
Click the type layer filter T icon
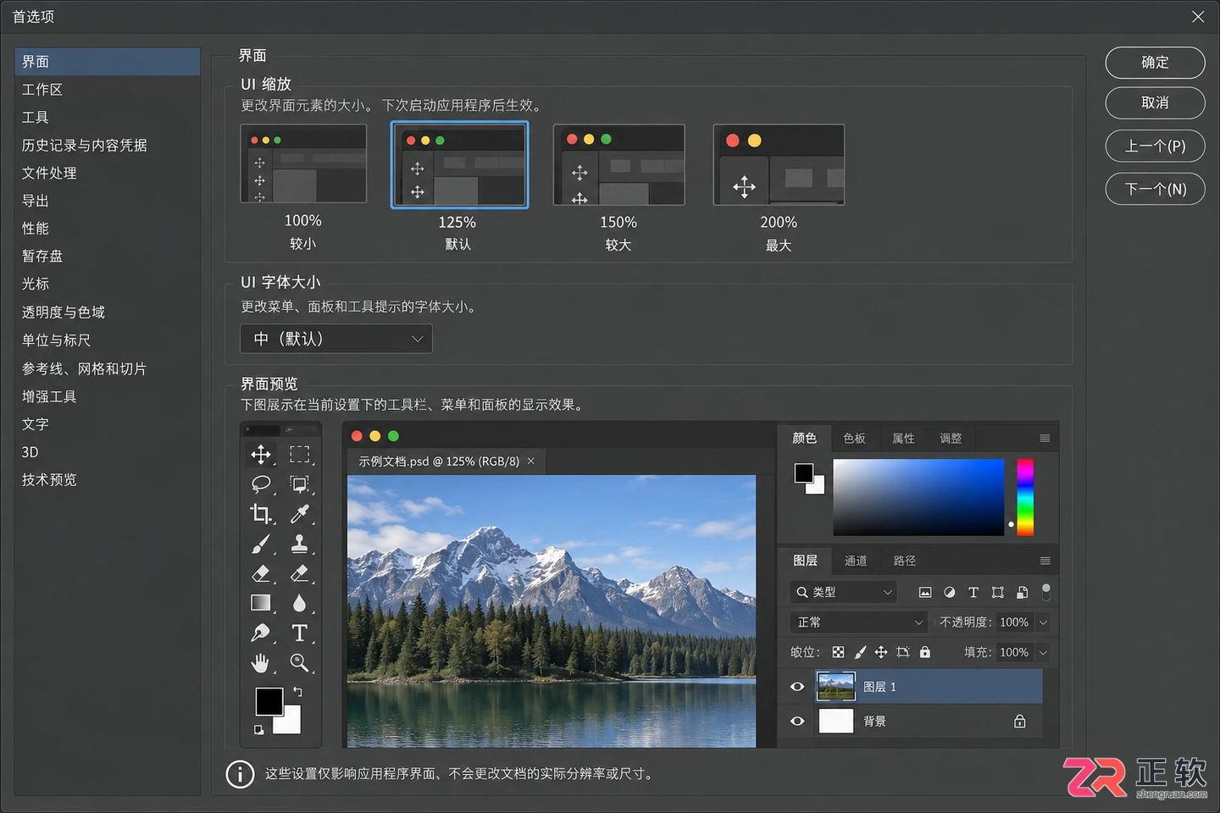pyautogui.click(x=973, y=592)
